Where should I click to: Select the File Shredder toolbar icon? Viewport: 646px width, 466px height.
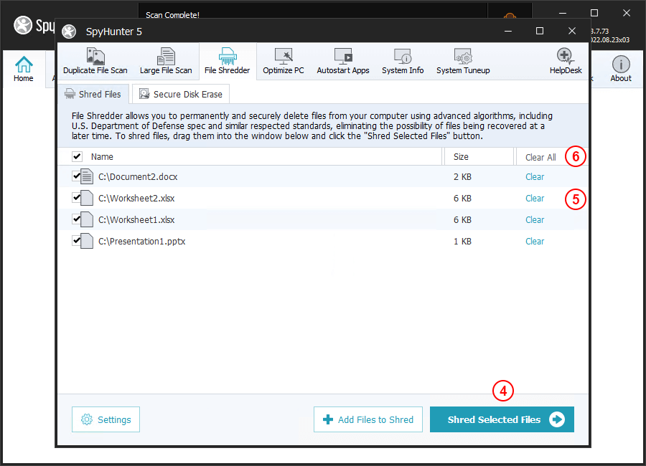pos(227,62)
